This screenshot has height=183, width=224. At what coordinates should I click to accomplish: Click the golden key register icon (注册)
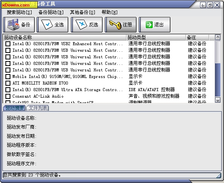pos(115,25)
